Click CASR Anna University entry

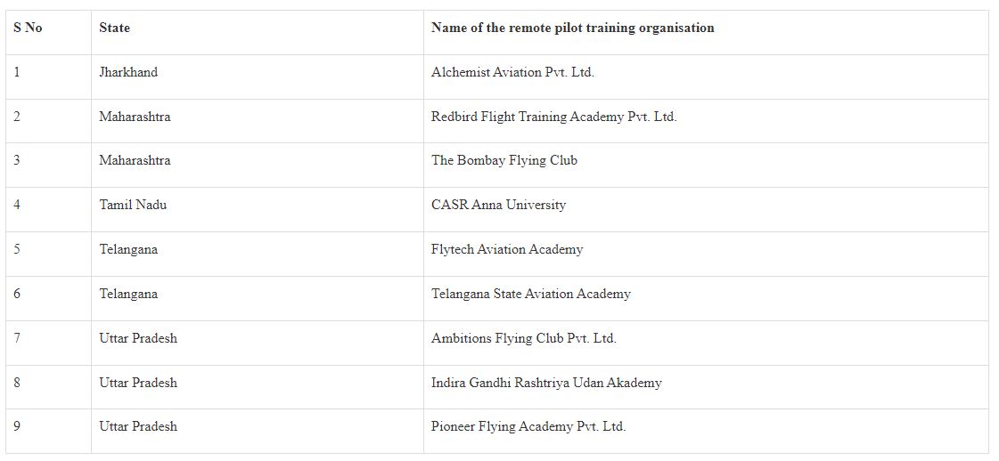point(498,205)
